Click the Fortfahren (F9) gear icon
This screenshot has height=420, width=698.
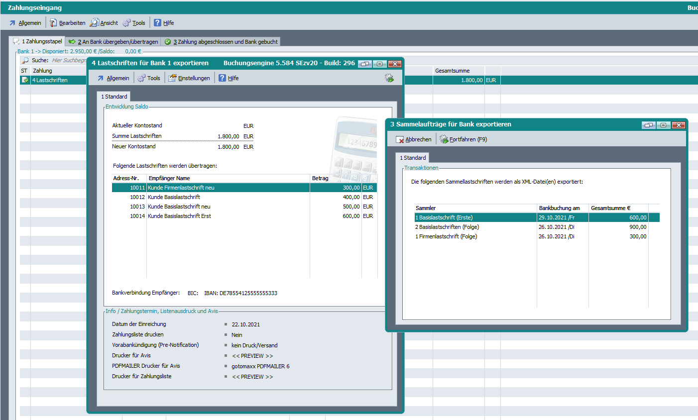[x=444, y=139]
